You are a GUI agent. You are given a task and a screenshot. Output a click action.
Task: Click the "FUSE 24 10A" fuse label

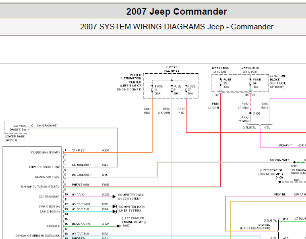click(257, 83)
